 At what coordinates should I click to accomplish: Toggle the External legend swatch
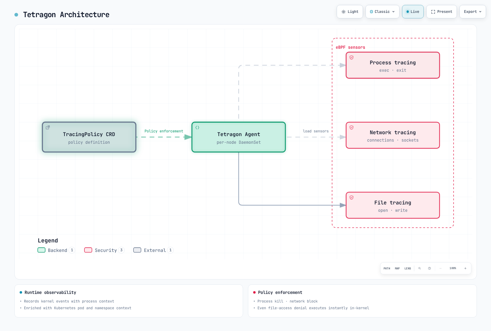(x=137, y=250)
